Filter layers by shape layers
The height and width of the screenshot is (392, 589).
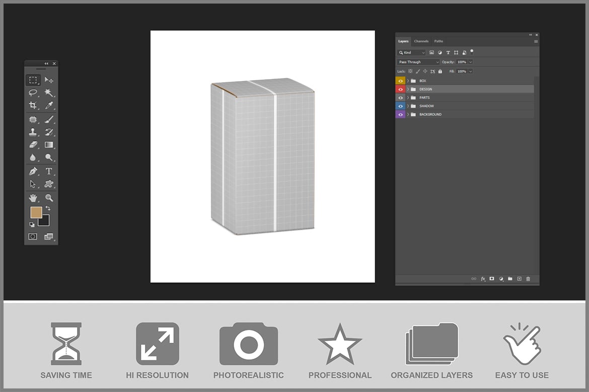coord(456,52)
